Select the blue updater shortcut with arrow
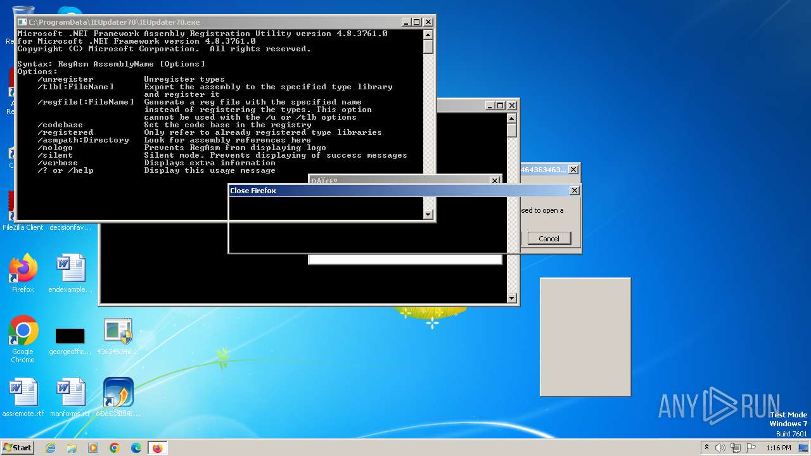 coord(118,396)
